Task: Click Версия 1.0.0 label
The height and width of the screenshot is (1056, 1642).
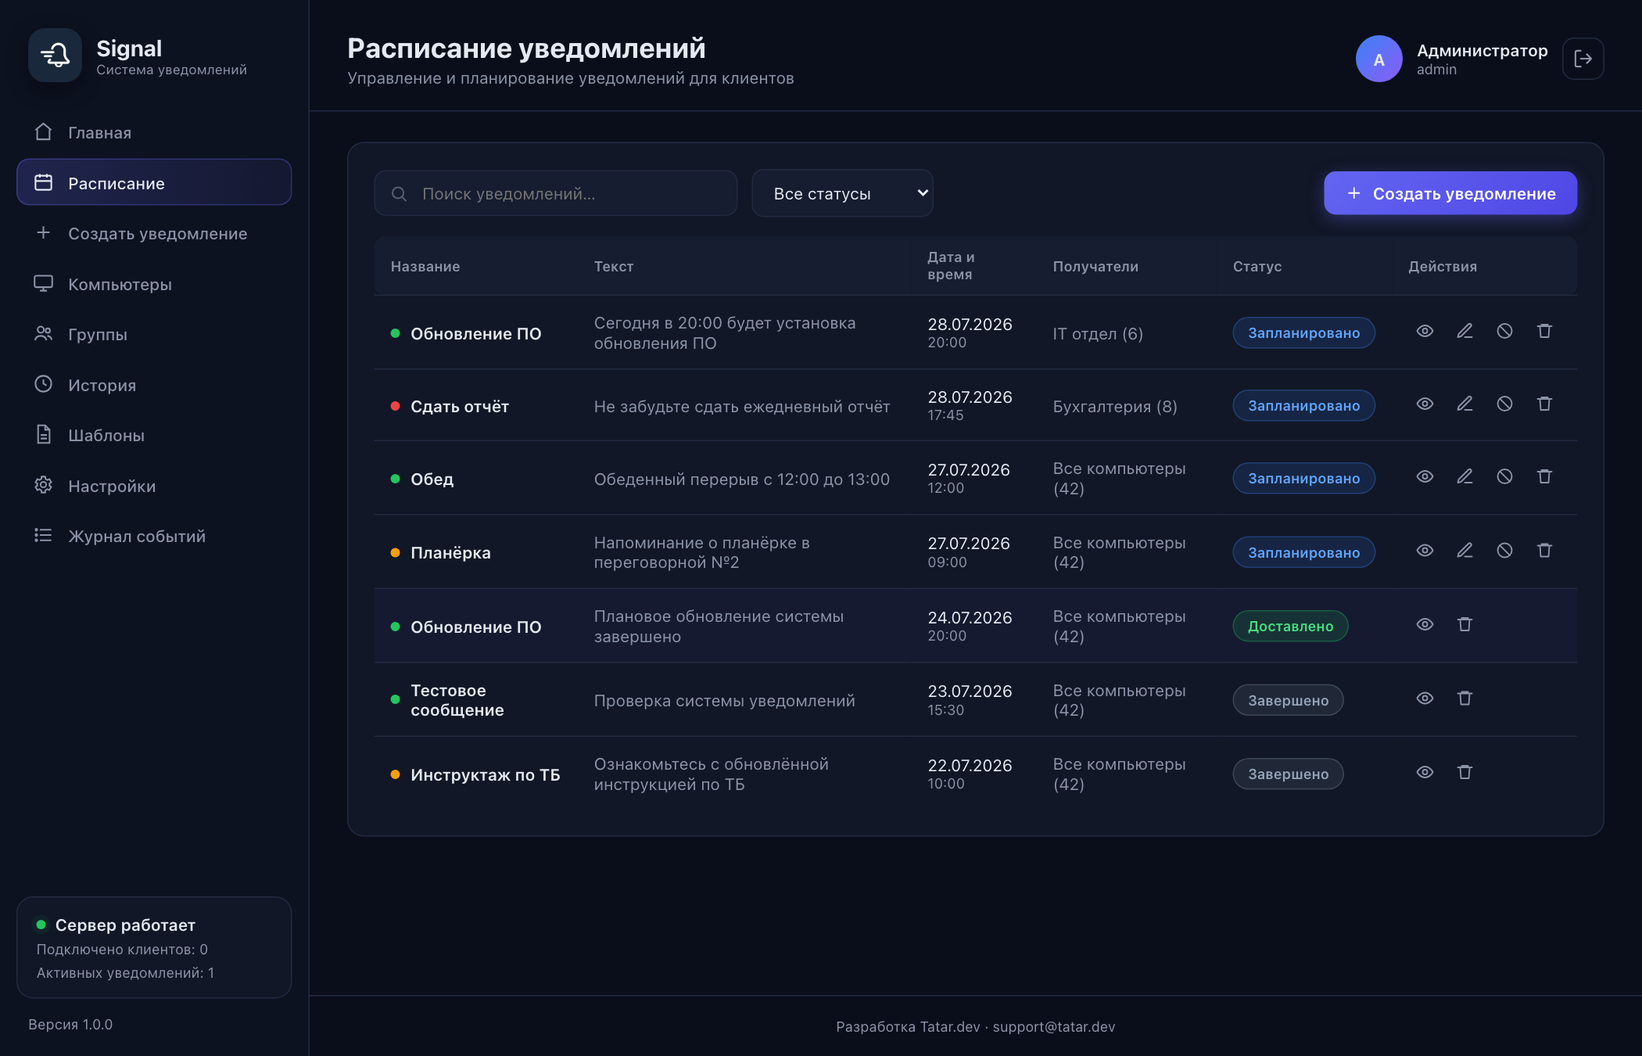Action: click(70, 1024)
